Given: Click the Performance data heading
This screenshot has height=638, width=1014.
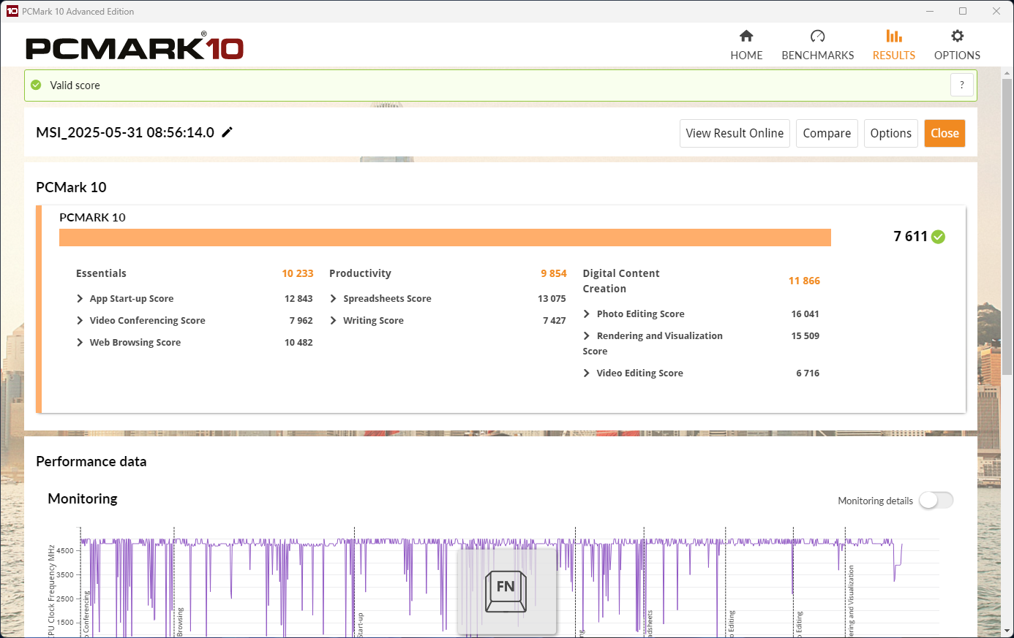Looking at the screenshot, I should [x=91, y=461].
